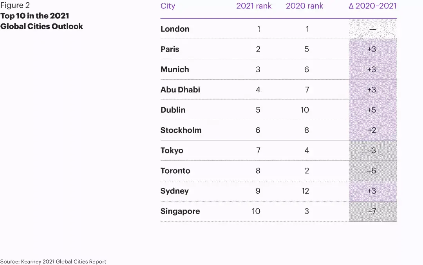Click the Δ 2020–2021 column header

372,6
